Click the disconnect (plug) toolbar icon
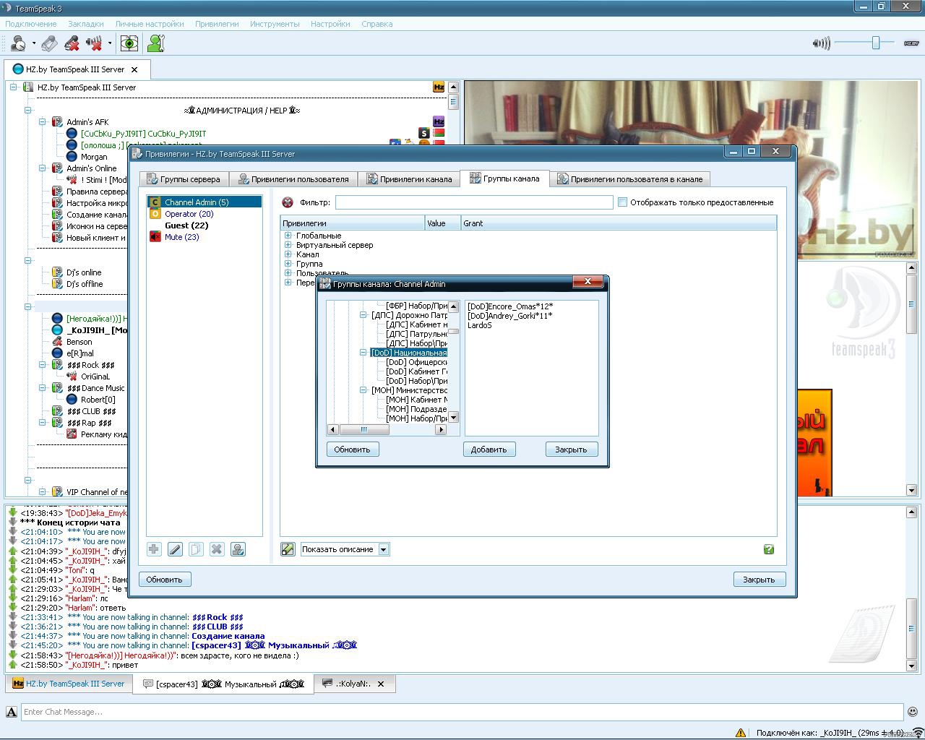 (49, 43)
